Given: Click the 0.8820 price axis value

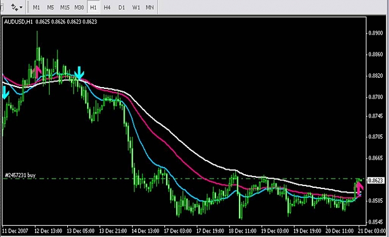Looking at the screenshot, I should tap(375, 76).
